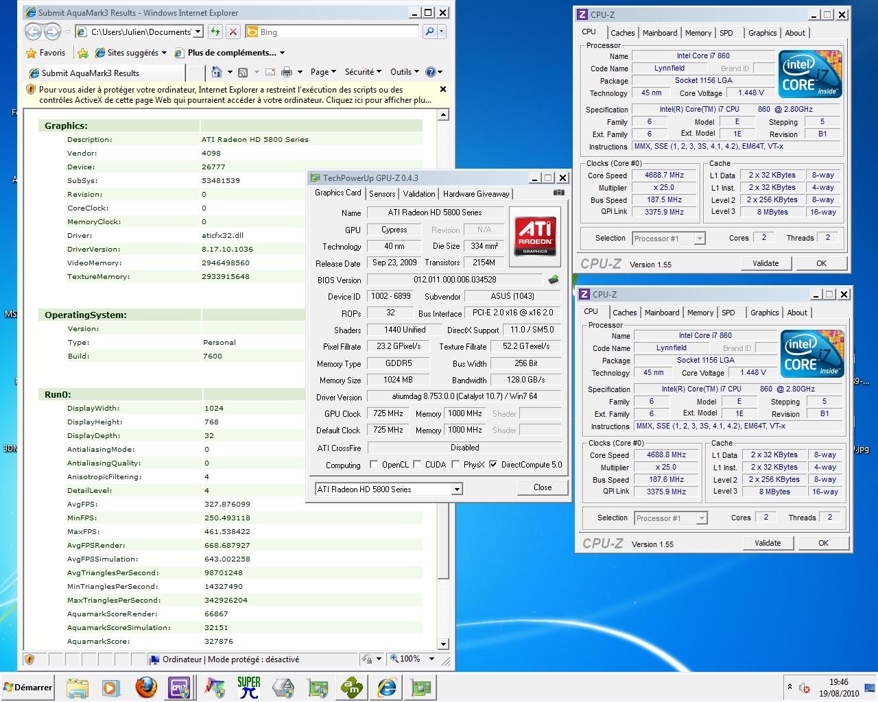The width and height of the screenshot is (878, 702).
Task: Open Processor #1 selection in upper CPU-Z
Action: [x=668, y=238]
